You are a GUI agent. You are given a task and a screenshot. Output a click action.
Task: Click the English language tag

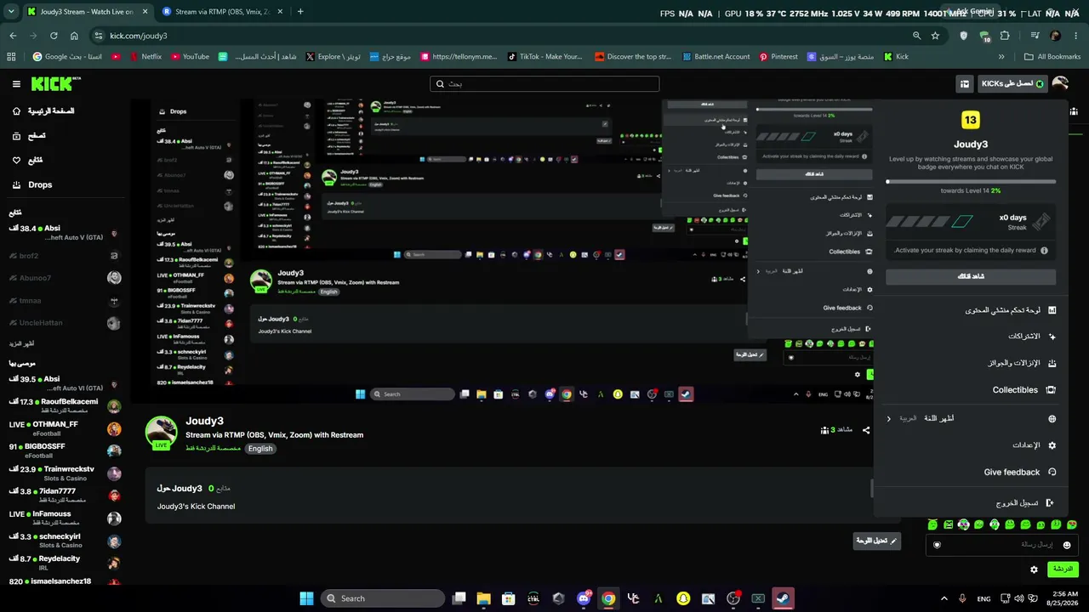point(260,449)
